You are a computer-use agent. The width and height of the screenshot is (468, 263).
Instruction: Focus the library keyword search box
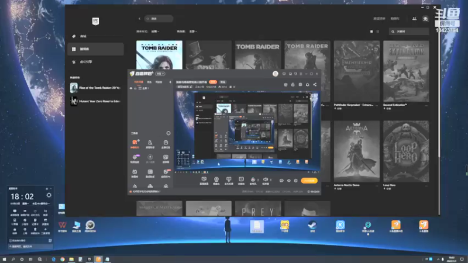(409, 32)
